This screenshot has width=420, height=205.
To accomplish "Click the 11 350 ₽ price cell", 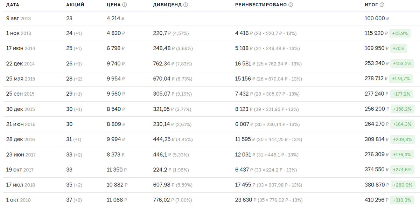I will click(117, 170).
